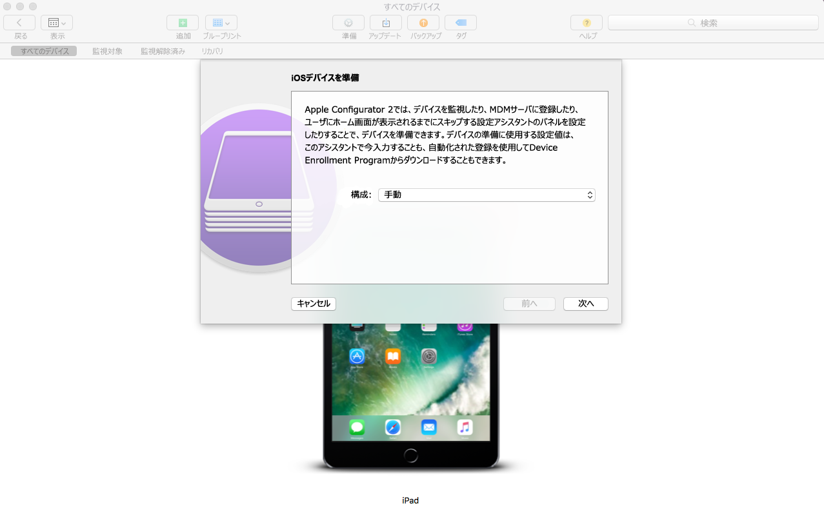Screen dimensions: 824x508
Task: Click the iPad home button
Action: (411, 455)
